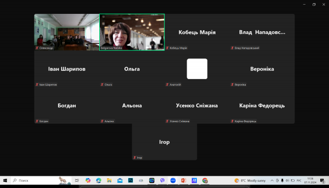Switch the РУС input language indicator

[299, 180]
